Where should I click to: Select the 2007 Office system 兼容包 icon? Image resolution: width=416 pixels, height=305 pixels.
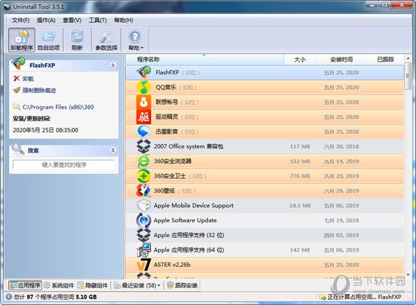pos(144,146)
